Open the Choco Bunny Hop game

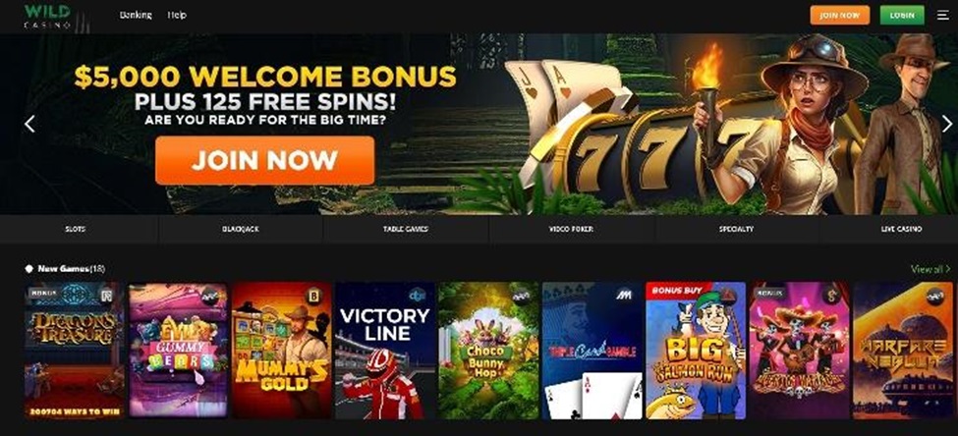(488, 351)
